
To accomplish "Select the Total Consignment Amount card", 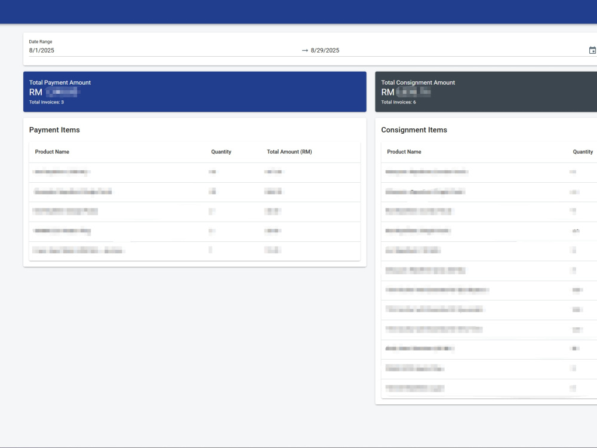I will coord(486,92).
